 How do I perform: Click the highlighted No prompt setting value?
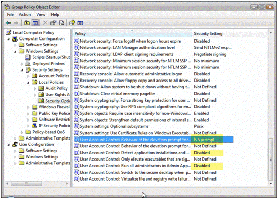(204, 140)
